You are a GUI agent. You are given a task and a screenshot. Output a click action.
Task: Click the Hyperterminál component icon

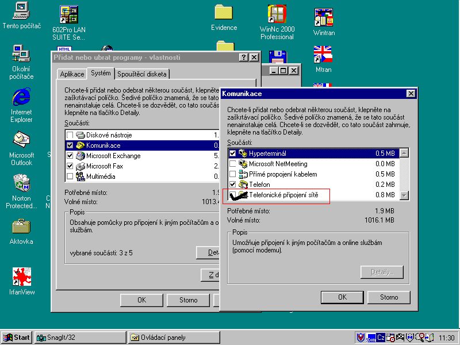243,153
